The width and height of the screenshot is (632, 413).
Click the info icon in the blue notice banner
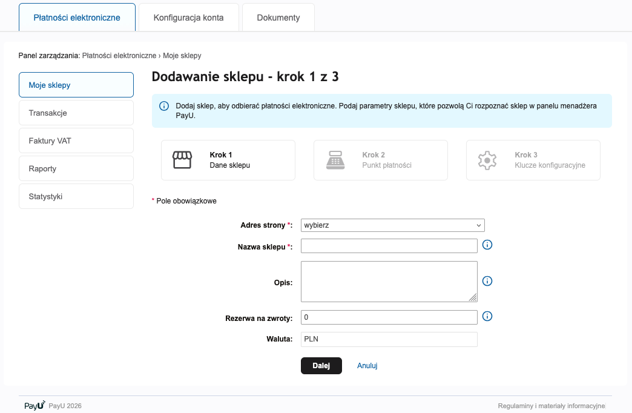pyautogui.click(x=164, y=106)
